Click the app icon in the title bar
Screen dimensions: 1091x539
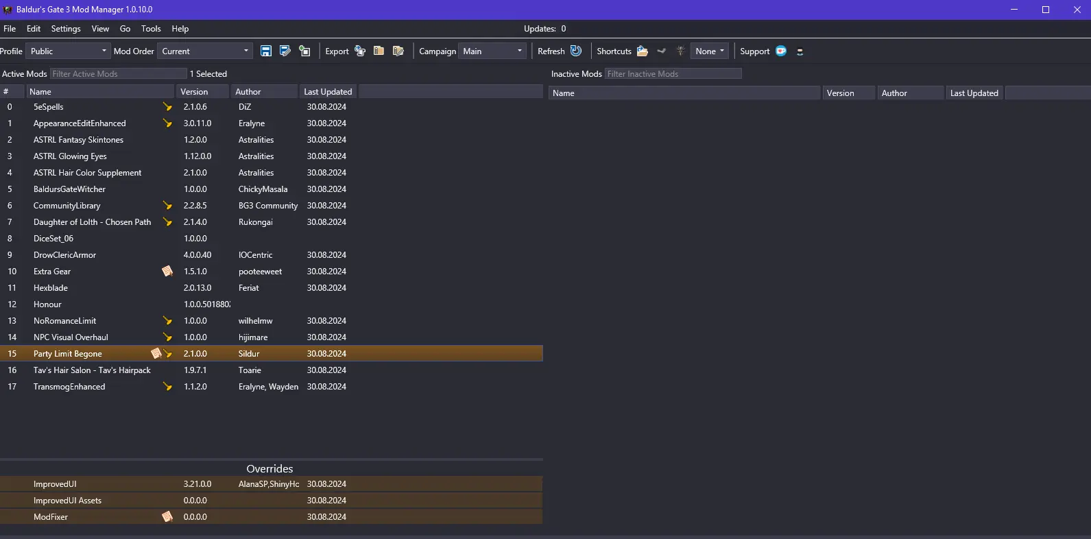click(x=8, y=10)
